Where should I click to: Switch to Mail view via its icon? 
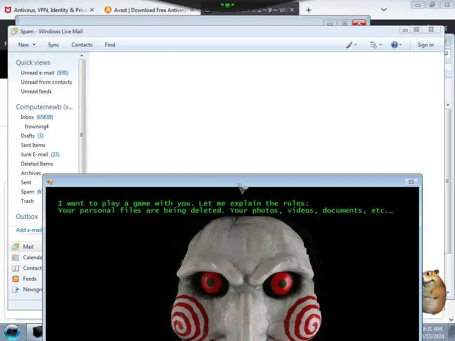tap(16, 247)
